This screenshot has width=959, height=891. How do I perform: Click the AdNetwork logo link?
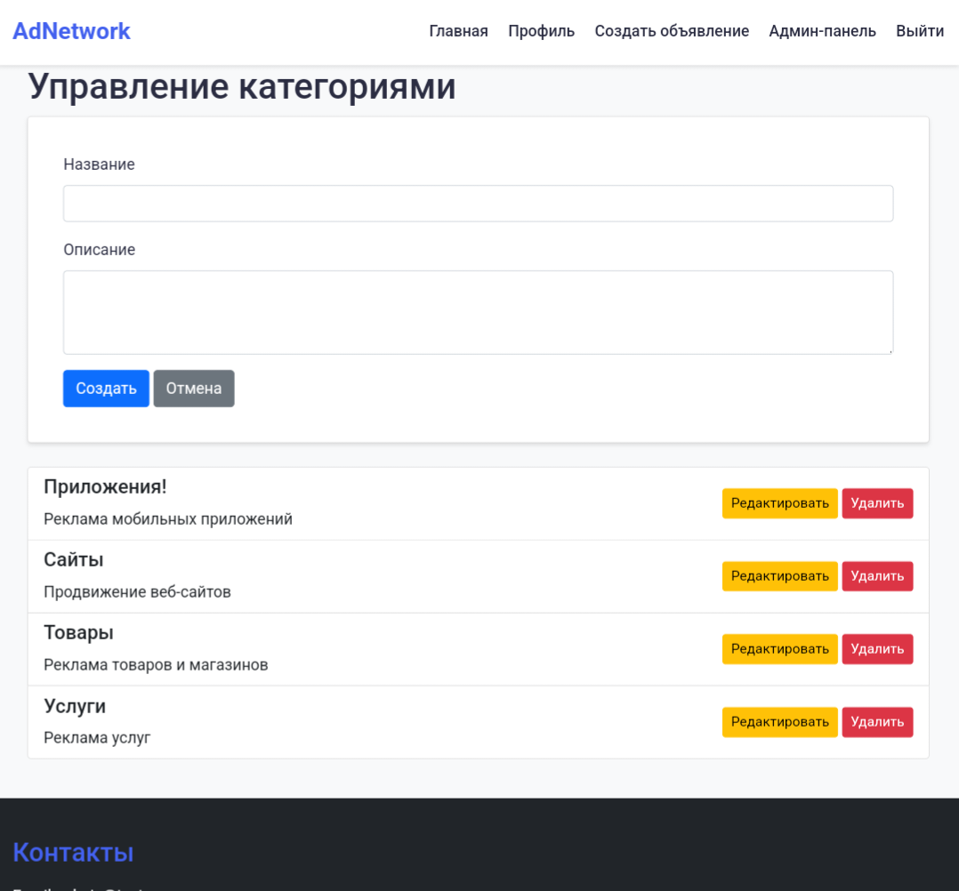point(71,31)
